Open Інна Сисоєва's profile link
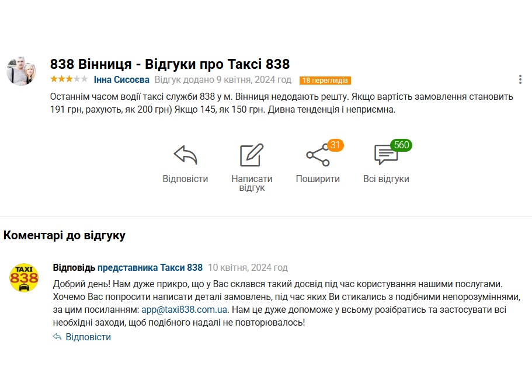The height and width of the screenshot is (370, 532). (121, 80)
